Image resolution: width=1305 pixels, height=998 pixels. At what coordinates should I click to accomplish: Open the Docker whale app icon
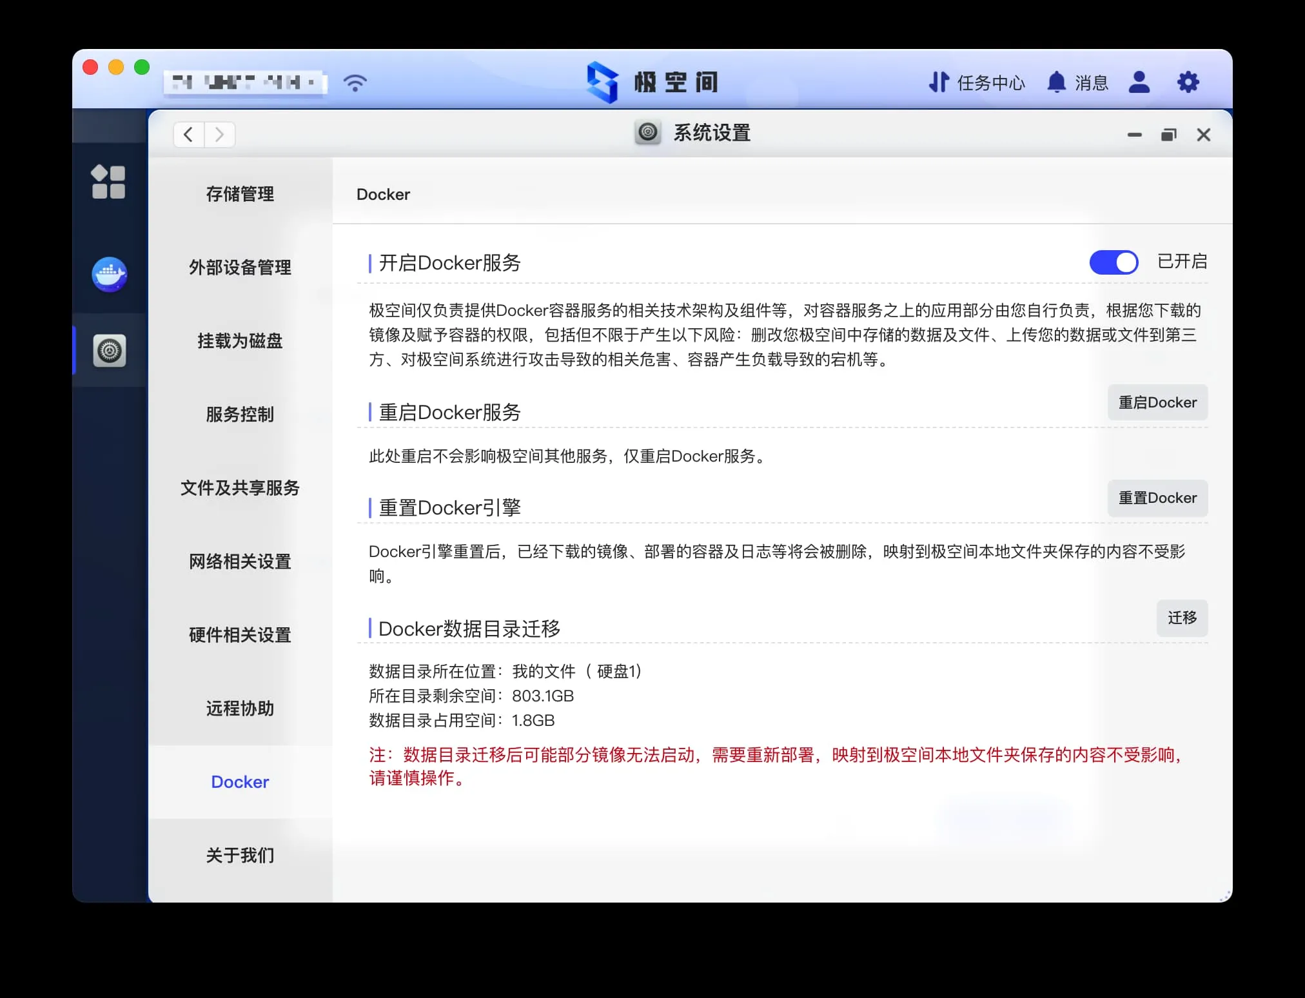[109, 275]
